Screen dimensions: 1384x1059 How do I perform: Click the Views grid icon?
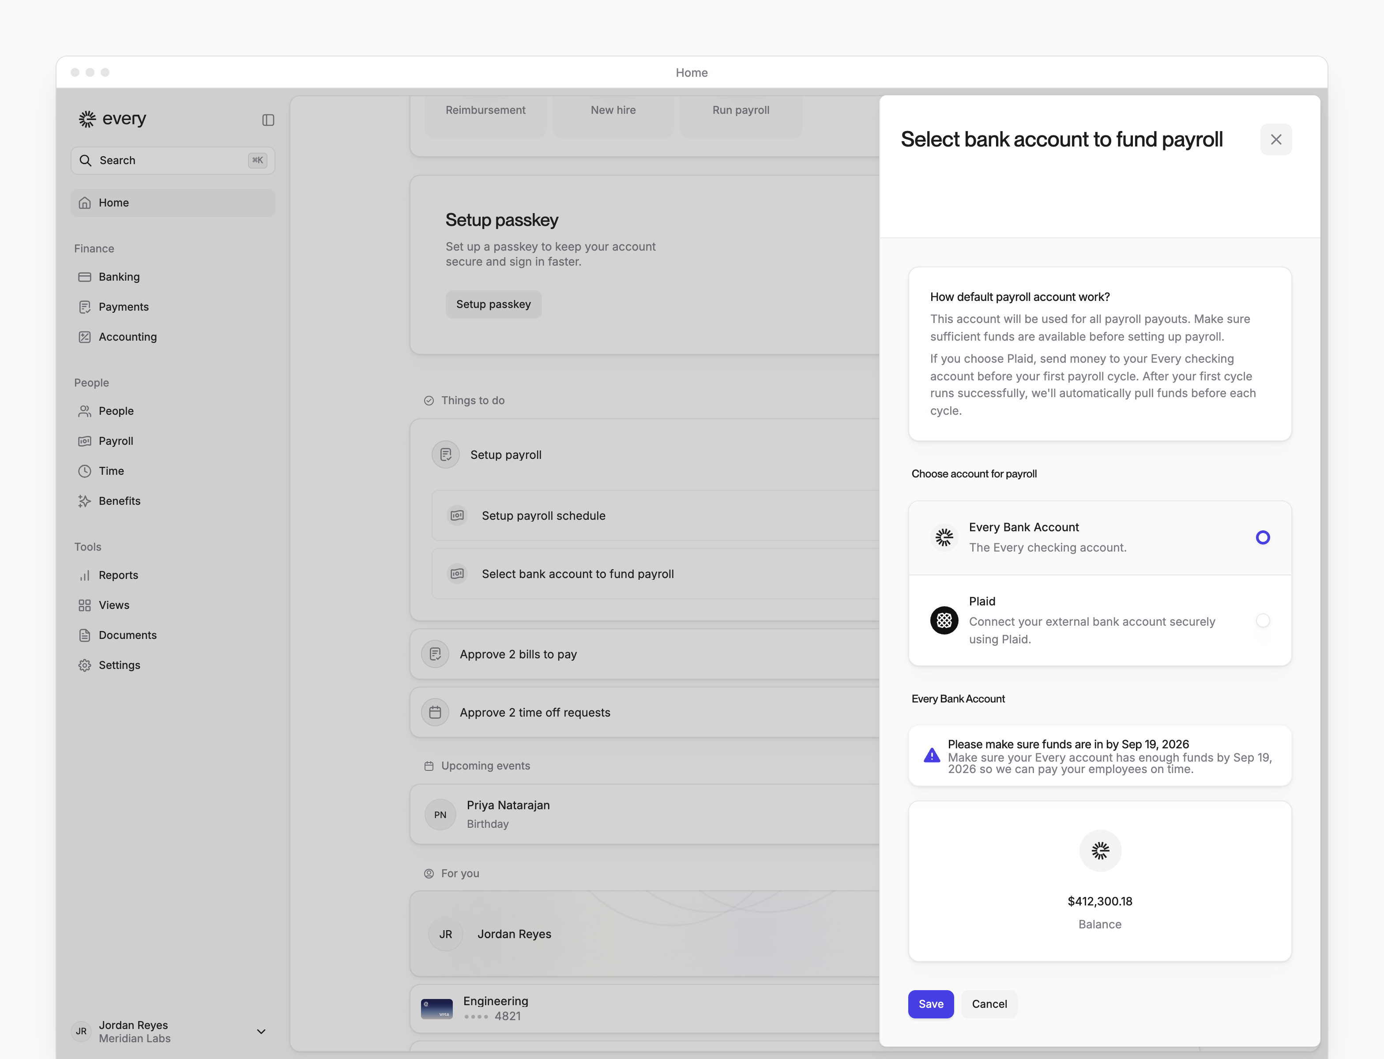(84, 605)
